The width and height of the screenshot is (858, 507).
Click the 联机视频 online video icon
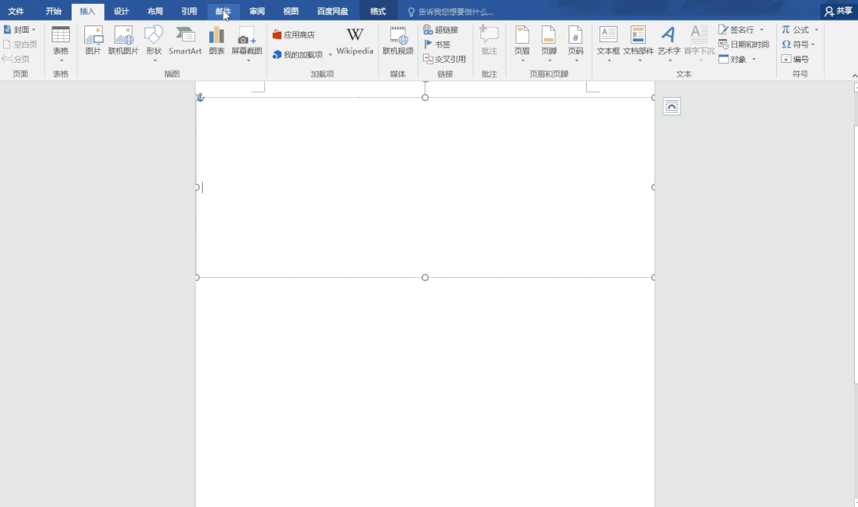point(398,41)
